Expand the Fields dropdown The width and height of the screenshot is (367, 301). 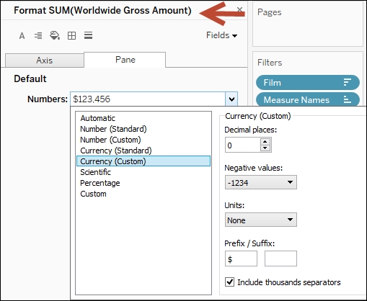coord(221,35)
